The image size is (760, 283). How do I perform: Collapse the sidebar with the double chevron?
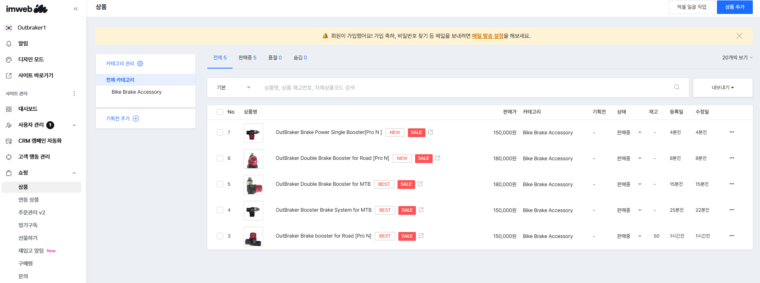point(76,9)
